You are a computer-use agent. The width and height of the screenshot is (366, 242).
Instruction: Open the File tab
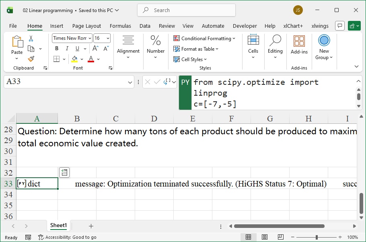pyautogui.click(x=13, y=26)
